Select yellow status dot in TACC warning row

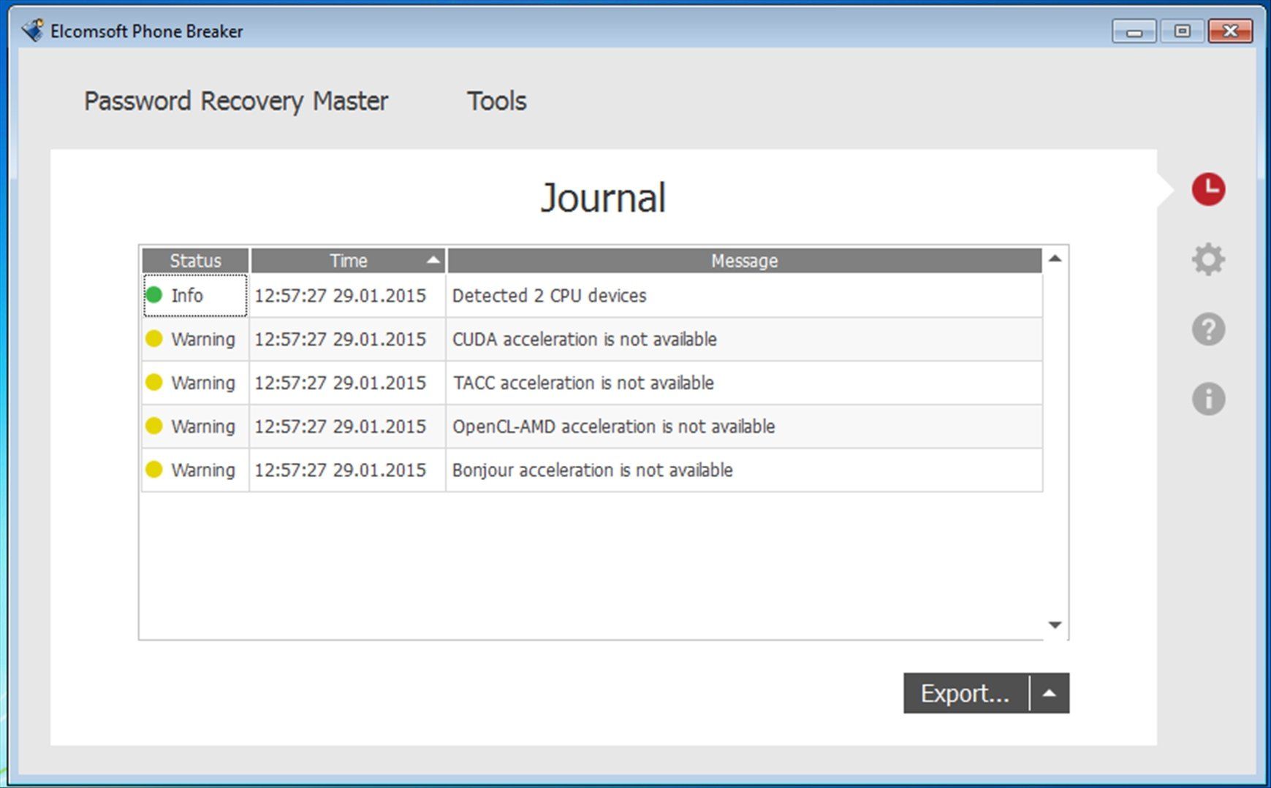click(153, 382)
